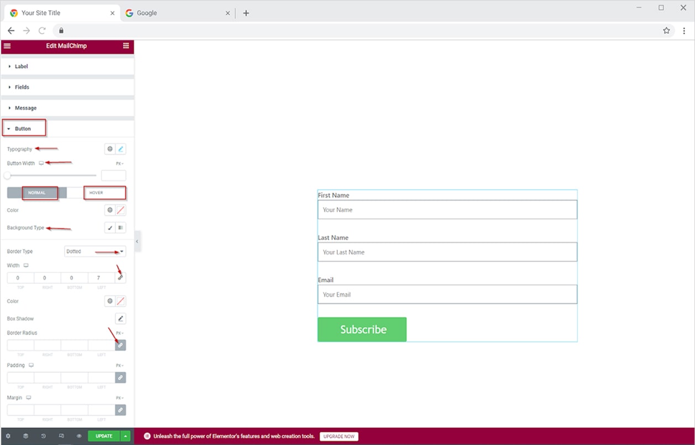695x445 pixels.
Task: Edit Typography with the pencil icon
Action: click(x=121, y=149)
